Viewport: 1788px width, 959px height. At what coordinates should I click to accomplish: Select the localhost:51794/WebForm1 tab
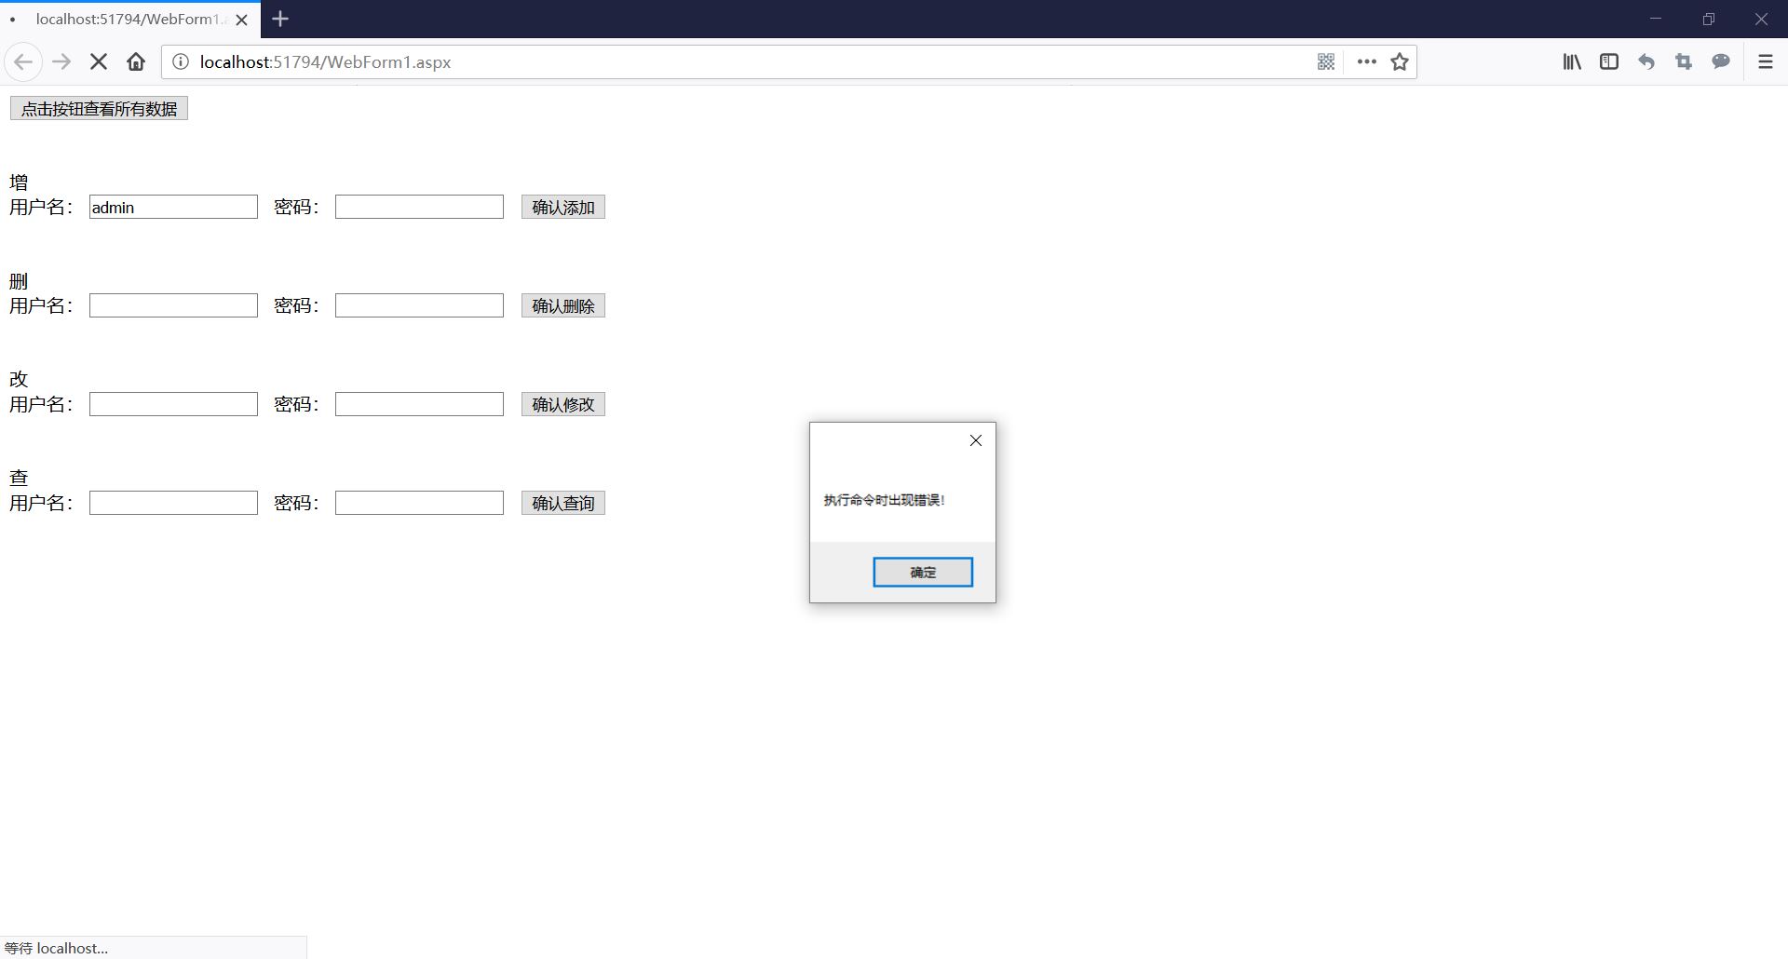130,20
